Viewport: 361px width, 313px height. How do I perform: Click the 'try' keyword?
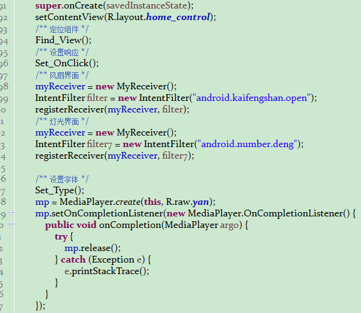[61, 237]
